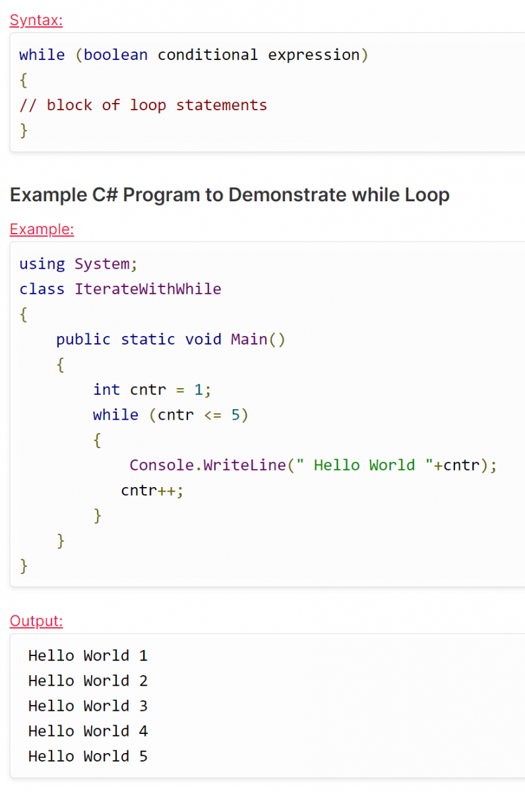Click the red "Syntax:" label
This screenshot has height=792, width=525.
click(x=36, y=20)
